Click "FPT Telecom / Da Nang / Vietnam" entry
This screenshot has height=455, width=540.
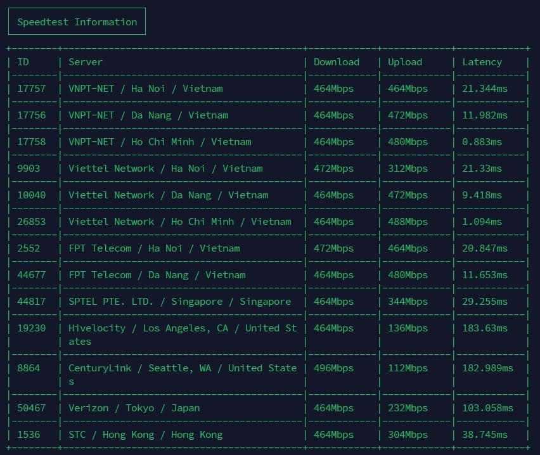(157, 275)
